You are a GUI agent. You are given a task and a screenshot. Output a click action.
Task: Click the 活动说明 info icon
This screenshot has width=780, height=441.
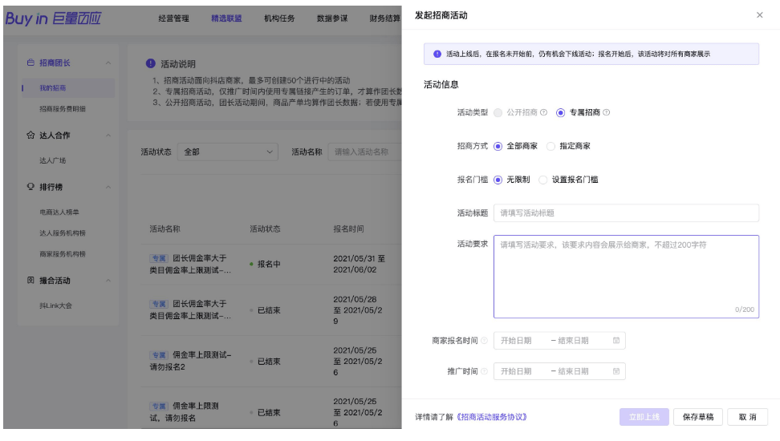point(150,63)
